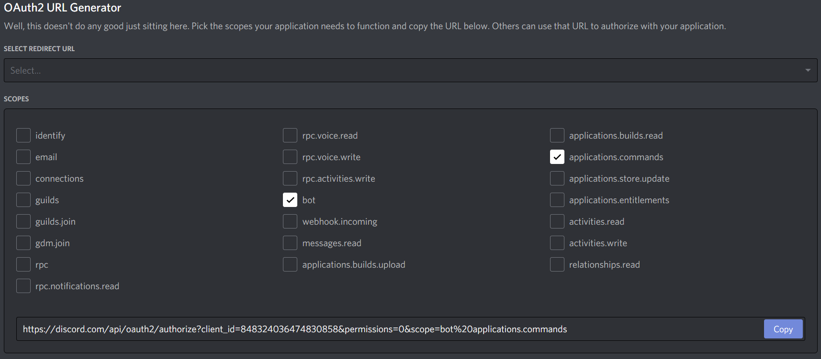821x359 pixels.
Task: Select the webhook.incoming scope
Action: pyautogui.click(x=290, y=221)
